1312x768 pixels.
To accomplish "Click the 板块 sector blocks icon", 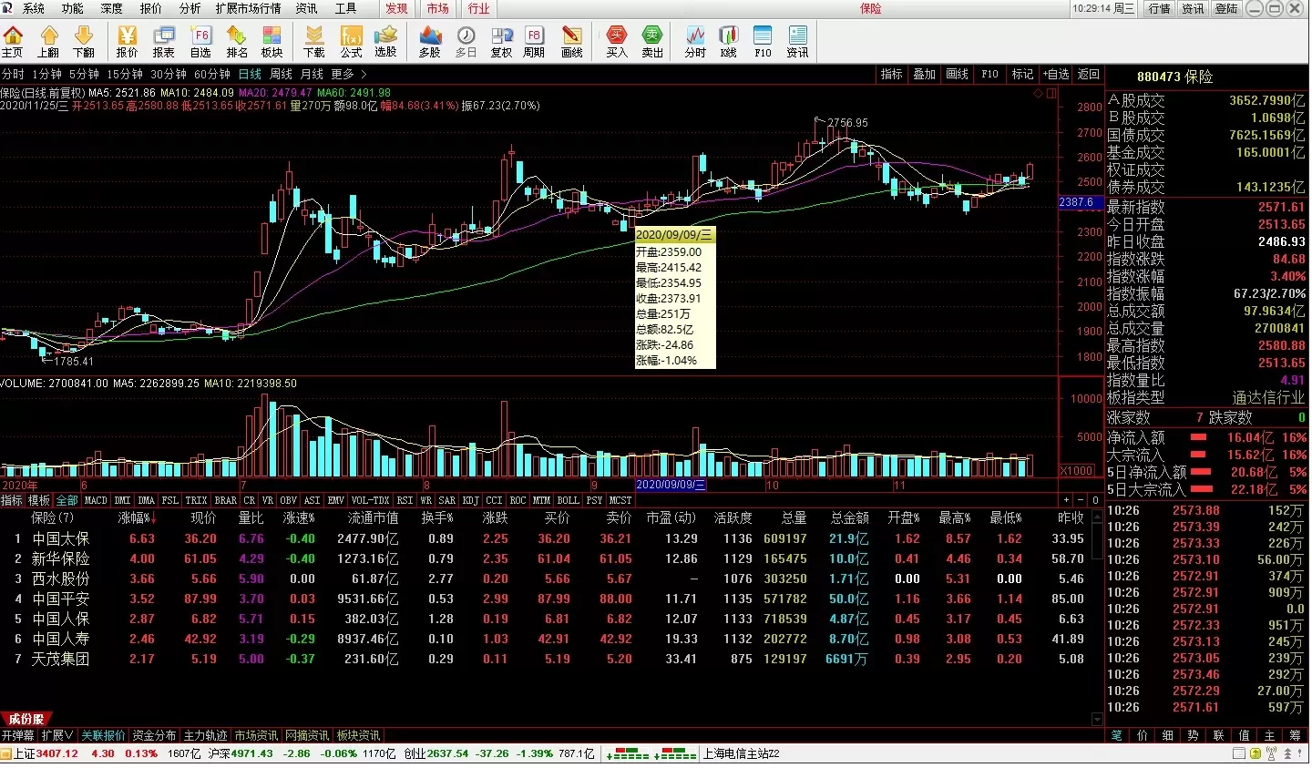I will point(272,42).
